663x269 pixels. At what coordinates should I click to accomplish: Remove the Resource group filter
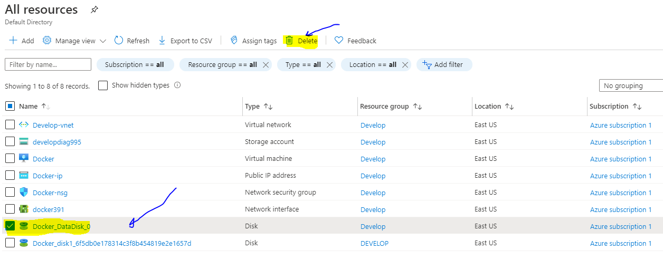click(266, 64)
